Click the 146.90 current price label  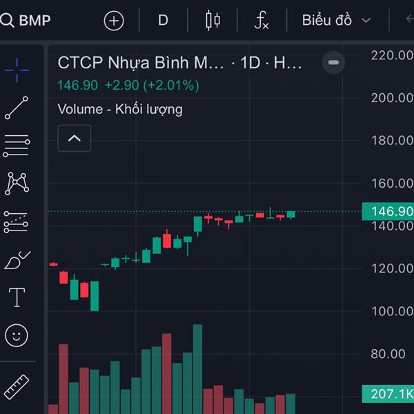click(x=388, y=211)
